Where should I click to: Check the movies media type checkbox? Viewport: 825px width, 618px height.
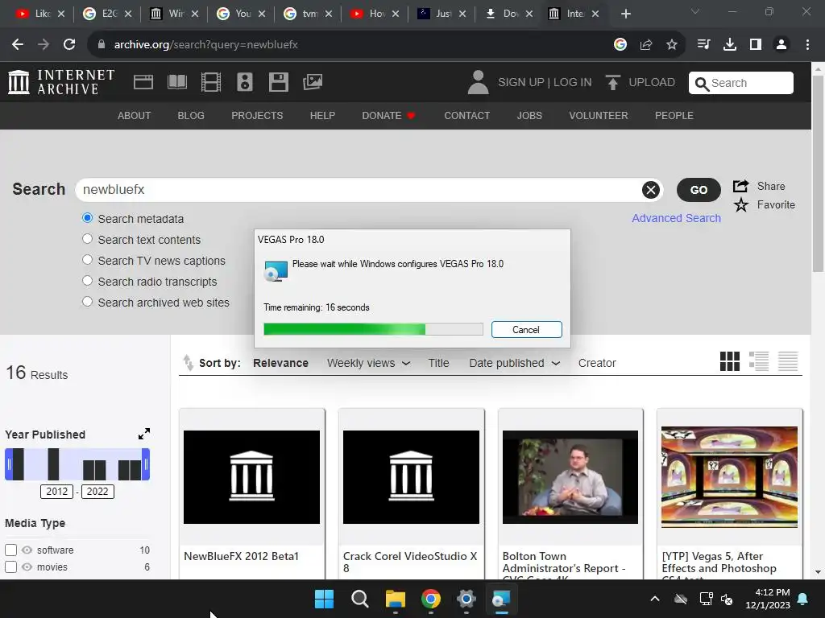click(11, 567)
